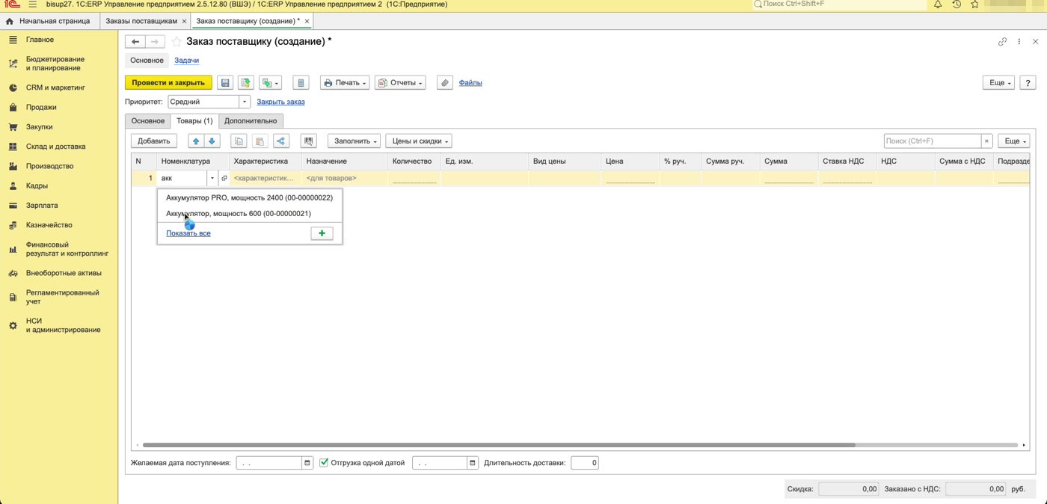The image size is (1047, 504).
Task: Click the "Показать все" link in the suggestion list
Action: [188, 233]
